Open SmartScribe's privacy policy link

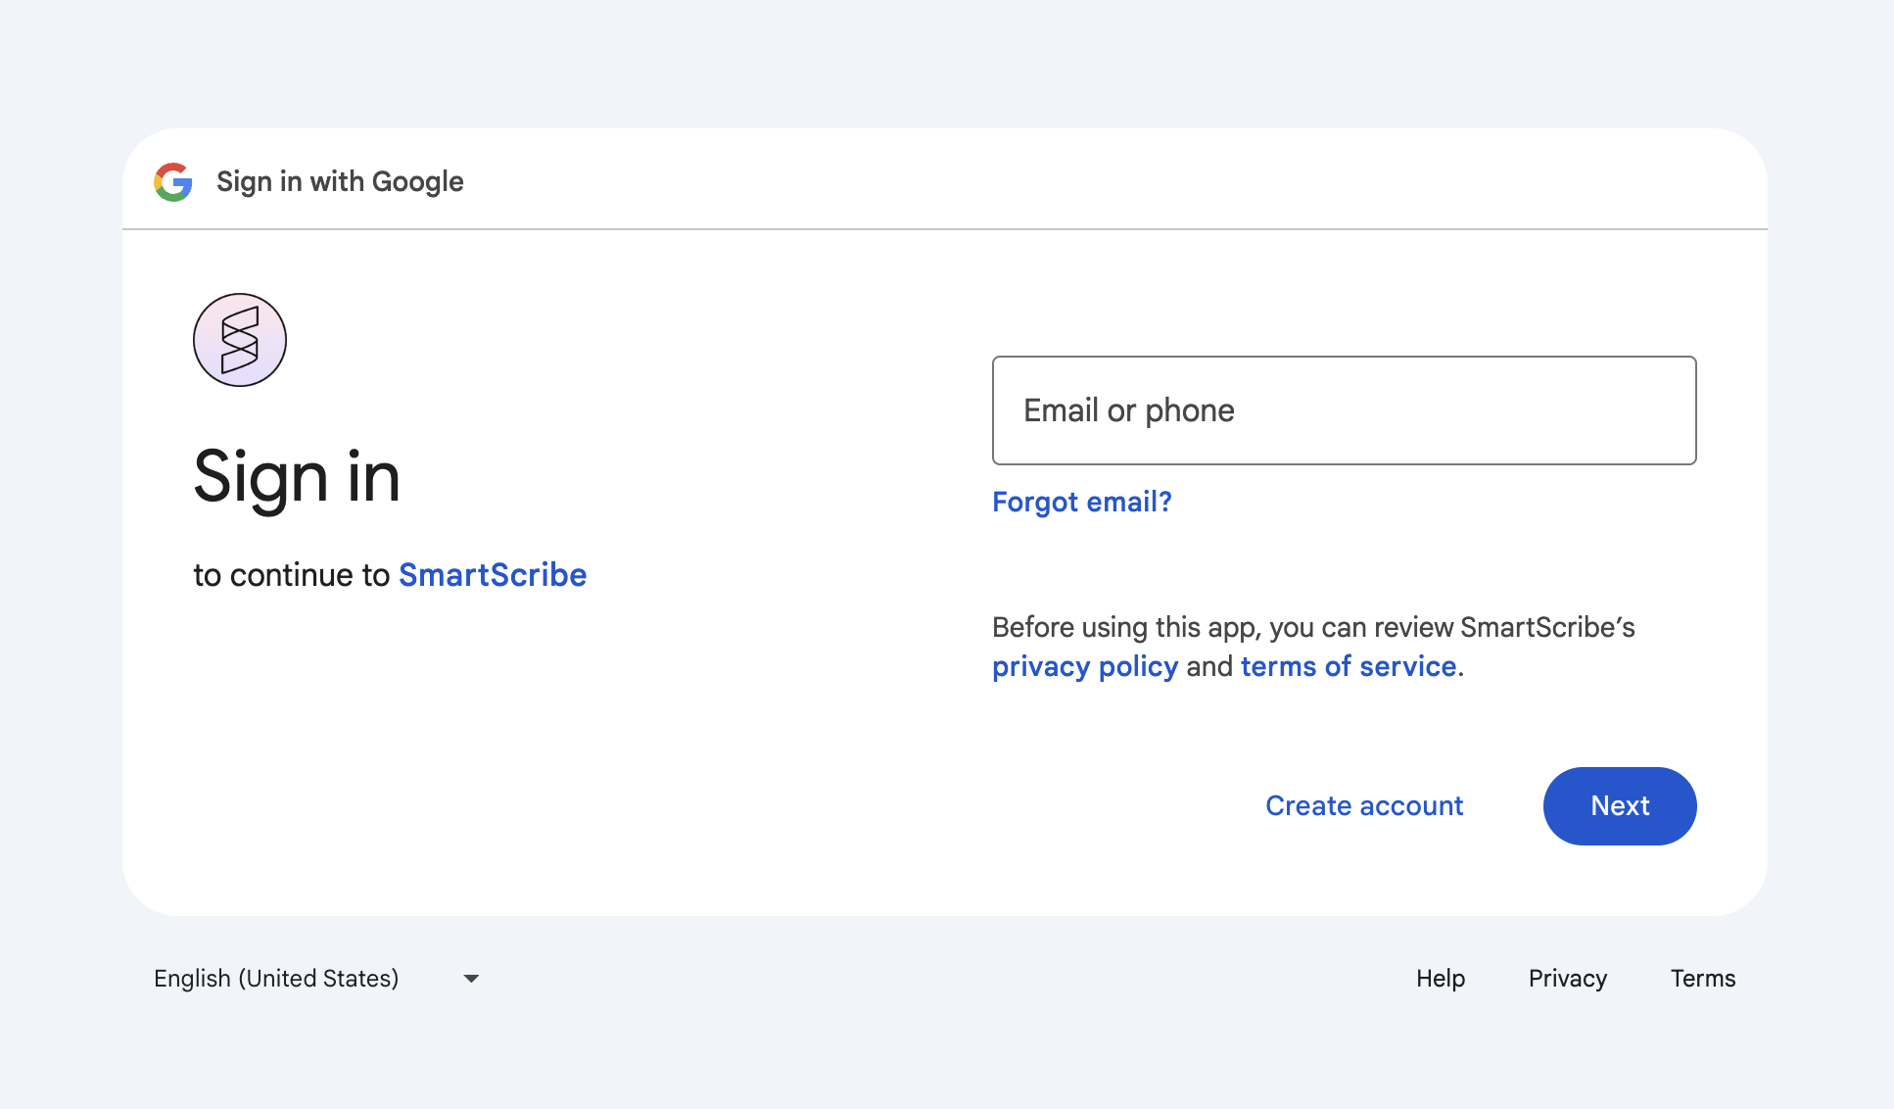[x=1085, y=666]
